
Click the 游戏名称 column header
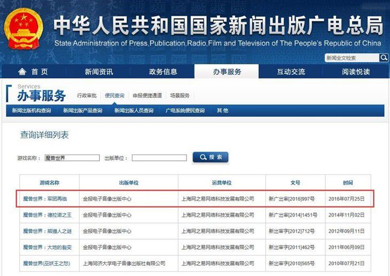pos(50,182)
